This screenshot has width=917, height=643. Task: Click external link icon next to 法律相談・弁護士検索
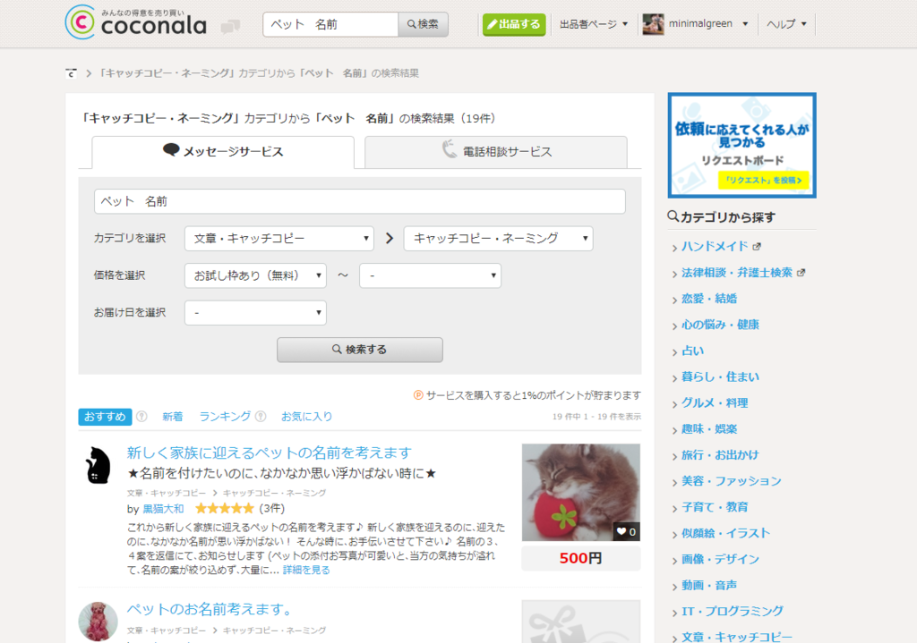[801, 273]
